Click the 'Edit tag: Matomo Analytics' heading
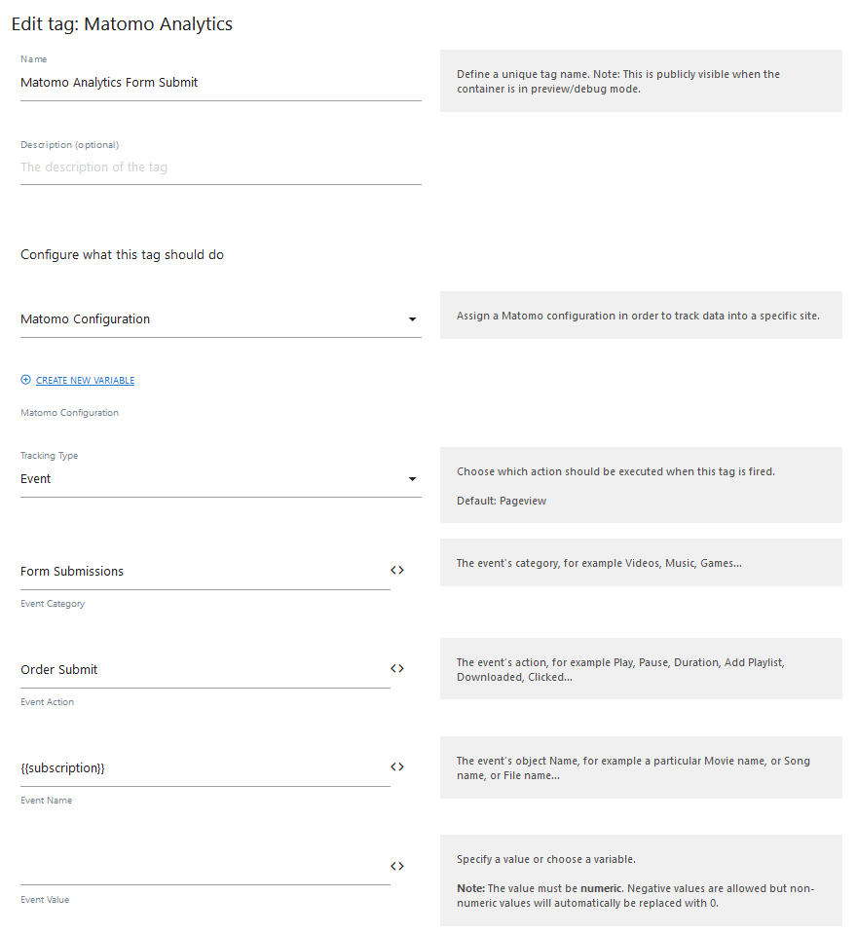Image resolution: width=857 pixels, height=934 pixels. click(122, 24)
